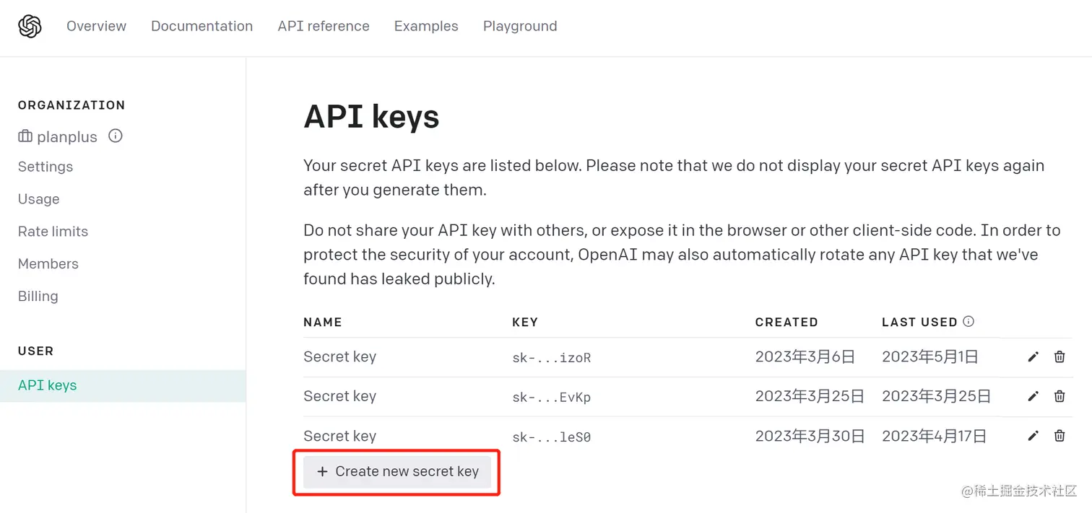View the Usage page in the sidebar

click(39, 199)
